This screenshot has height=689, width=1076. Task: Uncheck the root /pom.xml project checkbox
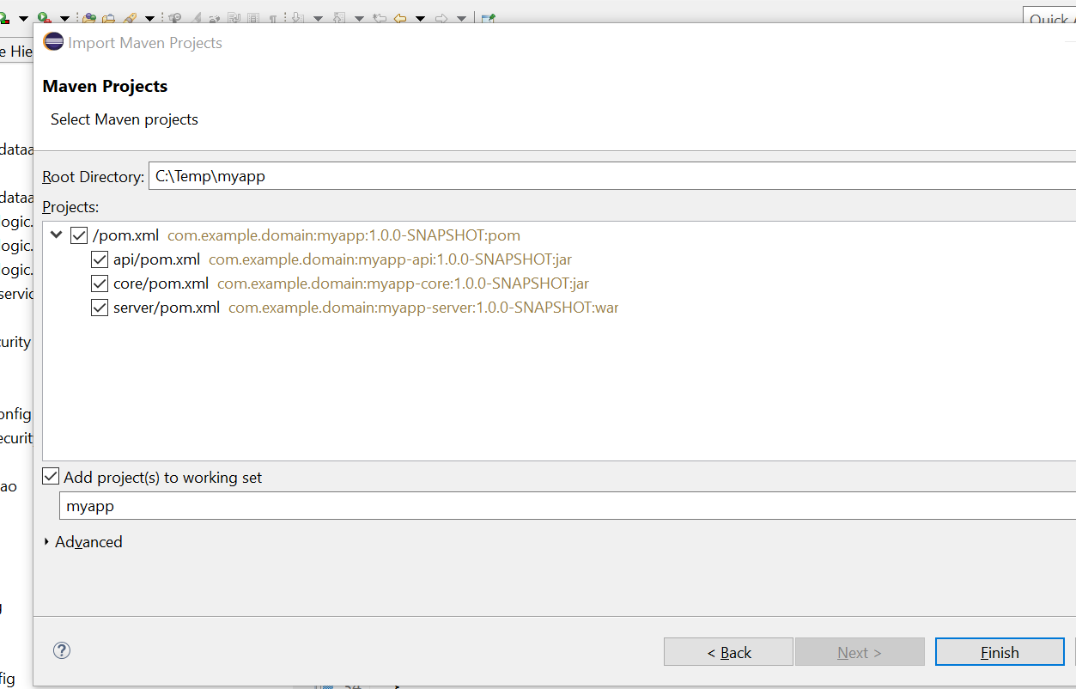point(79,235)
